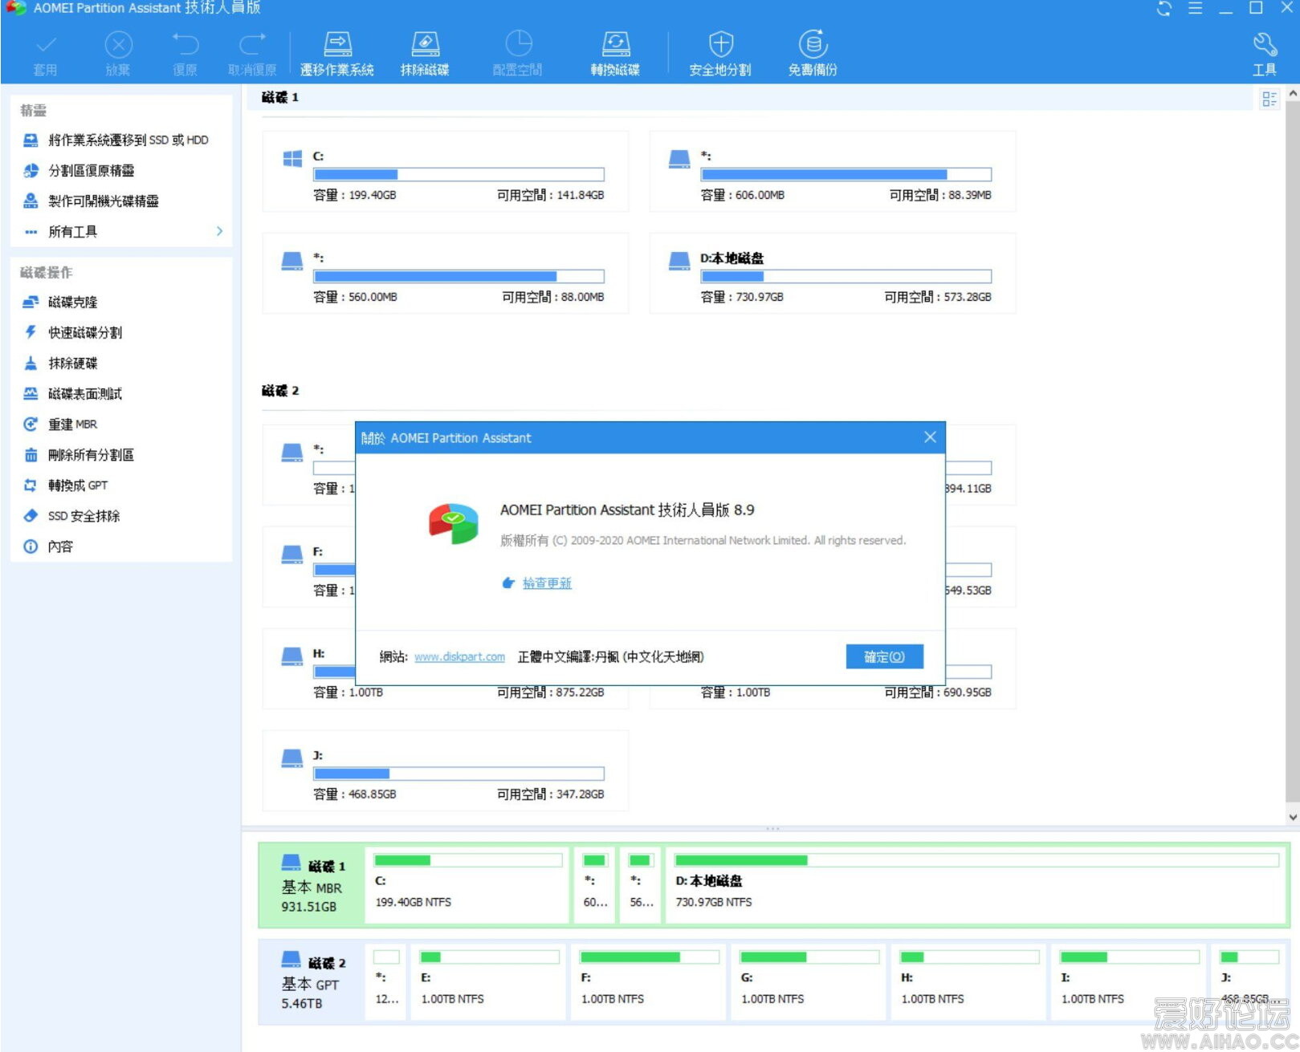Select C: 199.40GB NTFS in disk map
1300x1052 pixels.
click(x=467, y=886)
